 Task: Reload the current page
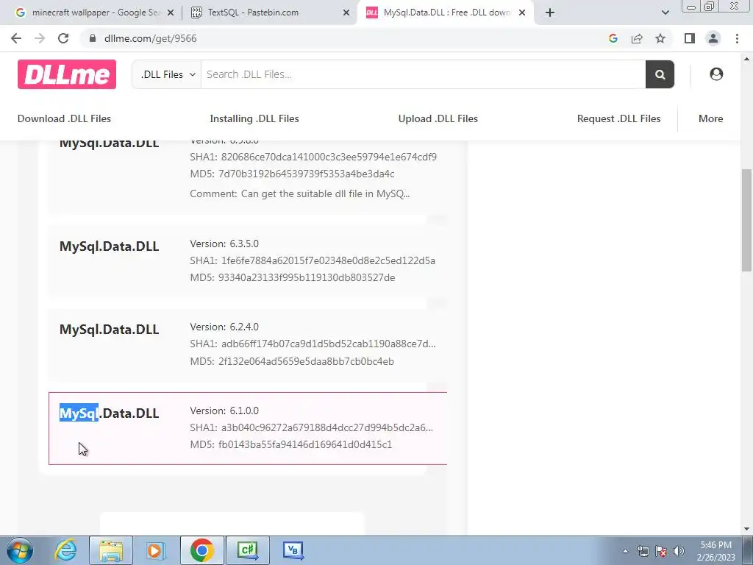(x=63, y=38)
